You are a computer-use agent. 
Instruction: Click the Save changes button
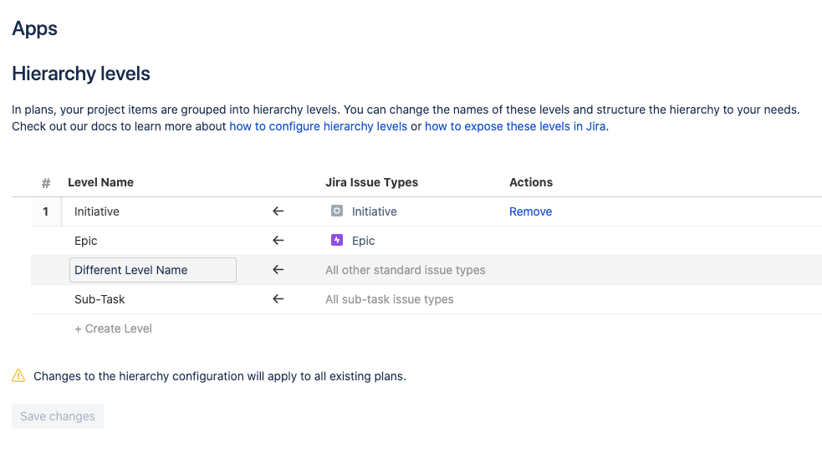click(58, 416)
